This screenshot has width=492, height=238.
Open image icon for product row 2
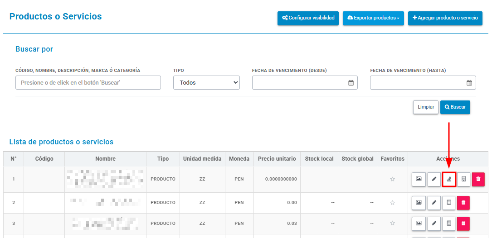coord(419,203)
